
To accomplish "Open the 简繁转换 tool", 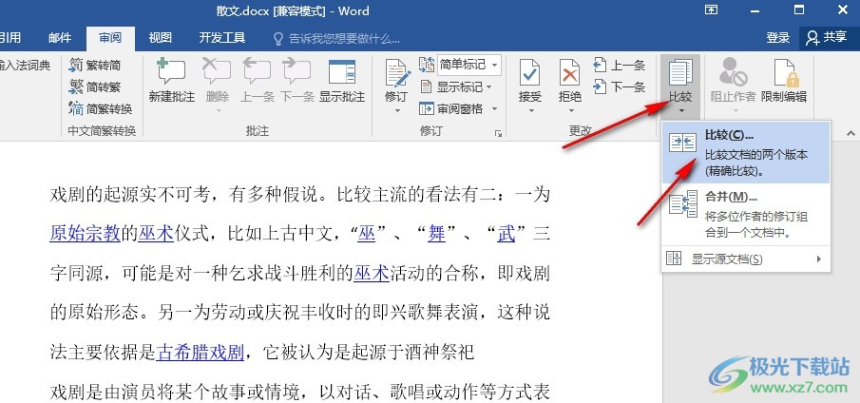I will 101,108.
